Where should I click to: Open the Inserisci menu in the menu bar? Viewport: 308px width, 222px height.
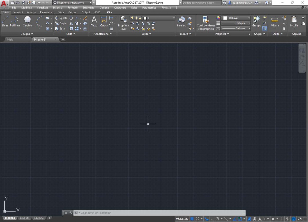58,7
